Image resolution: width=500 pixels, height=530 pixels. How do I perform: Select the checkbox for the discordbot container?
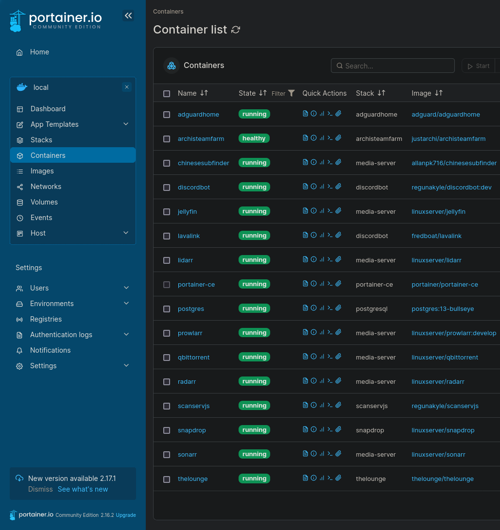tap(167, 187)
